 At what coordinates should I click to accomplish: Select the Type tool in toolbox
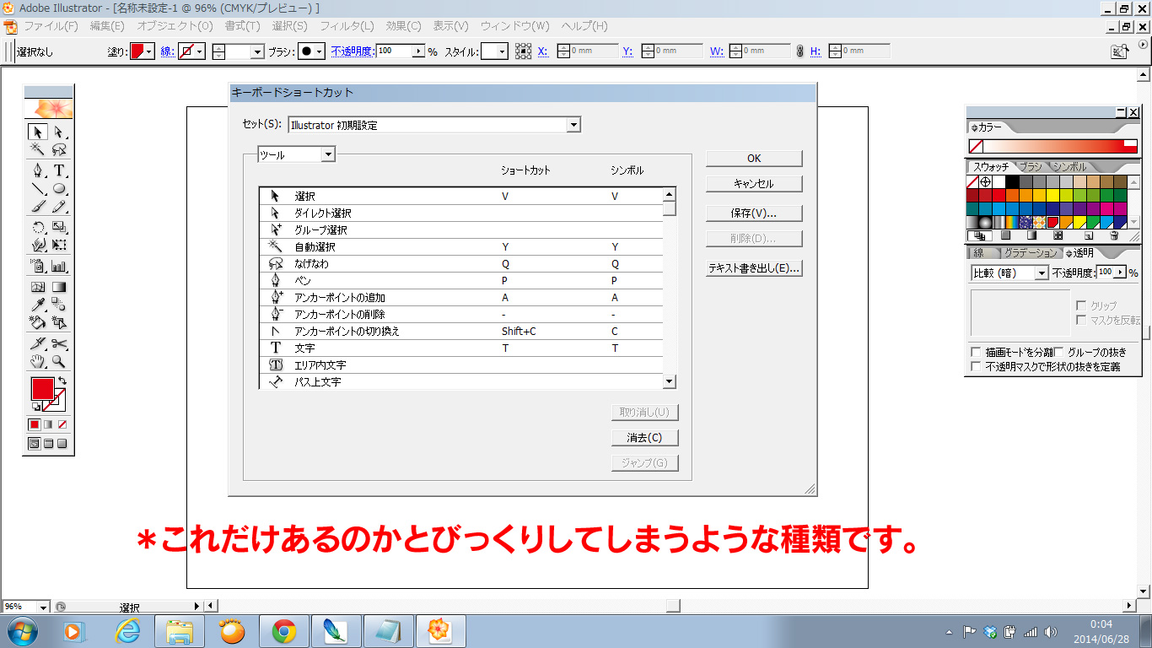(59, 170)
